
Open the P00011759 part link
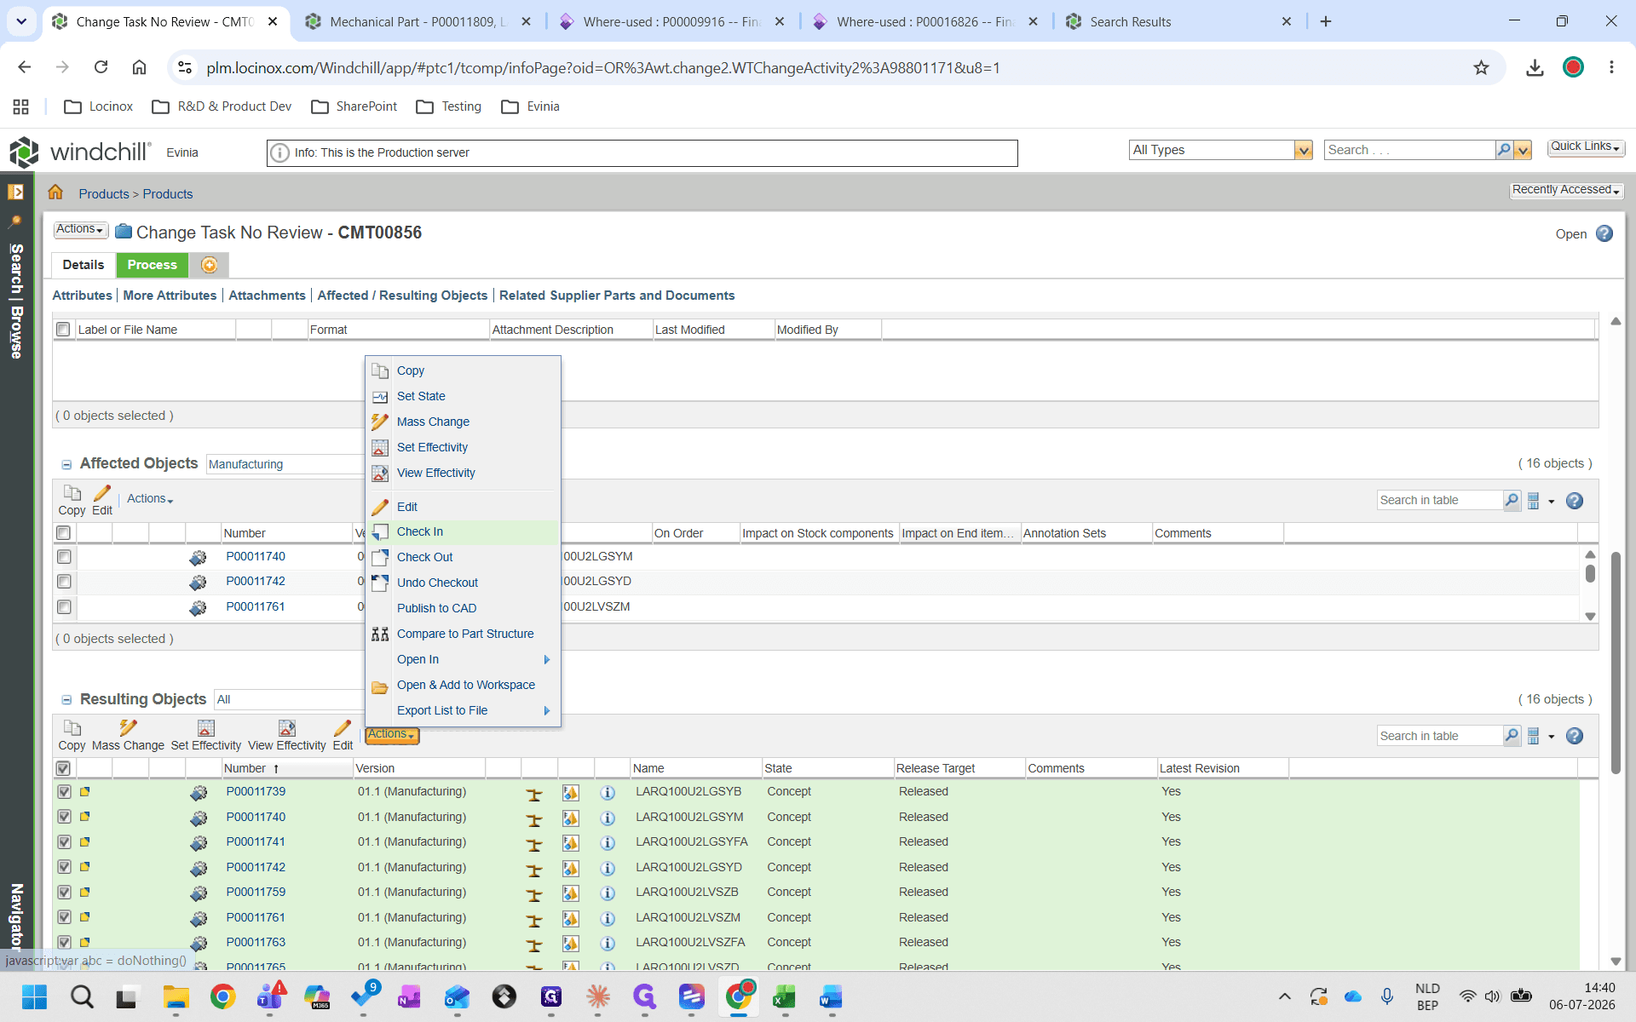tap(256, 892)
